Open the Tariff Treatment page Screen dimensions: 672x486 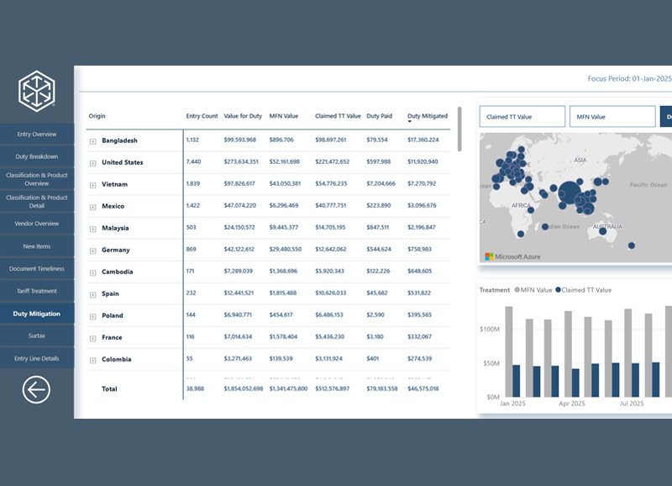coord(37,291)
